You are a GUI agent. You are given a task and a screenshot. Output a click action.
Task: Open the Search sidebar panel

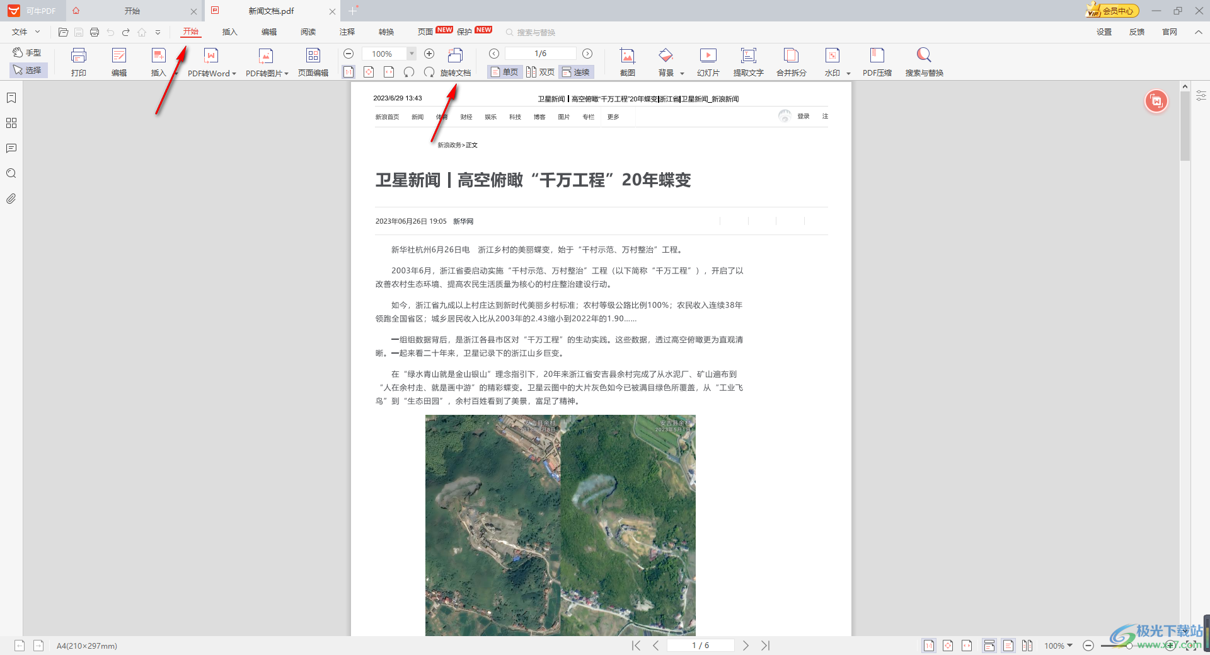(x=11, y=173)
